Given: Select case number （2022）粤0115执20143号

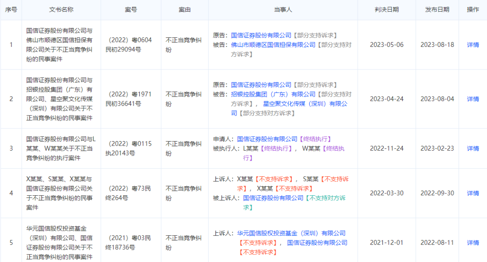Looking at the screenshot, I should click(129, 148).
